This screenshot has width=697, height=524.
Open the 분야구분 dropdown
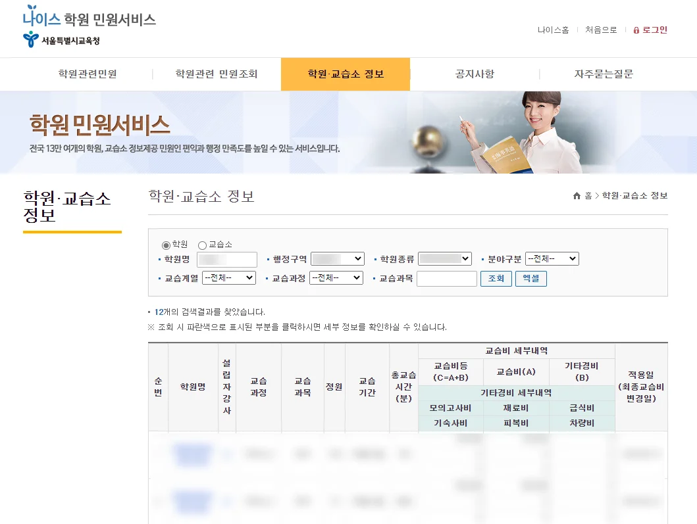click(552, 259)
